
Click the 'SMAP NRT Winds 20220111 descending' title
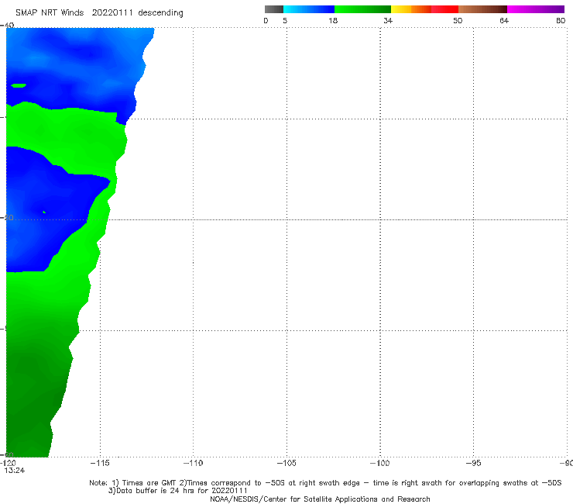tap(99, 13)
